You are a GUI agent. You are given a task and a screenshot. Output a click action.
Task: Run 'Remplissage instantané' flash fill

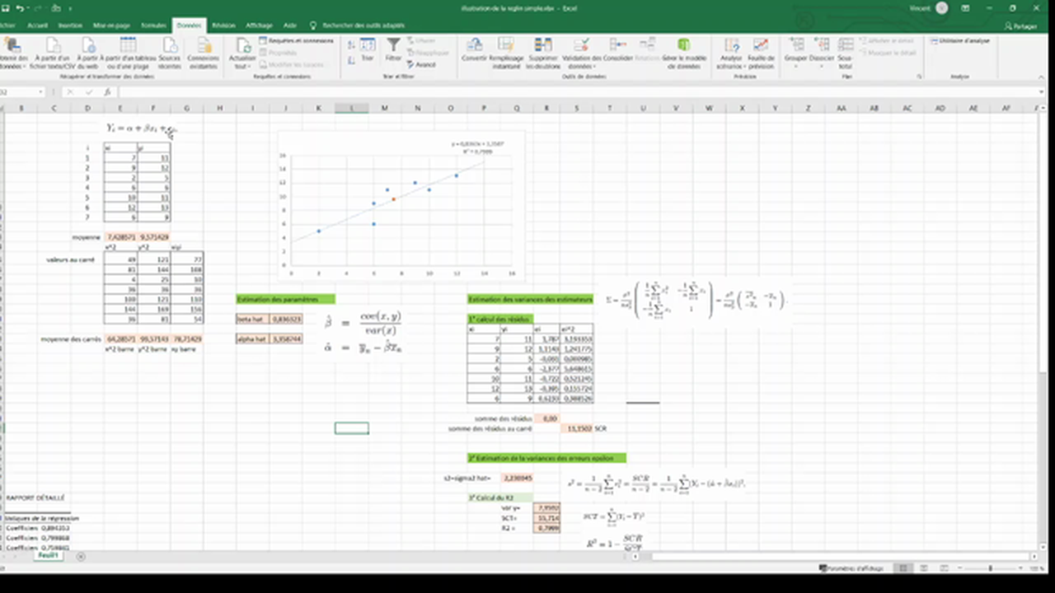[x=506, y=53]
